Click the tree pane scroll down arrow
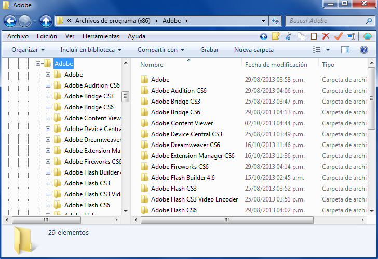 click(126, 211)
